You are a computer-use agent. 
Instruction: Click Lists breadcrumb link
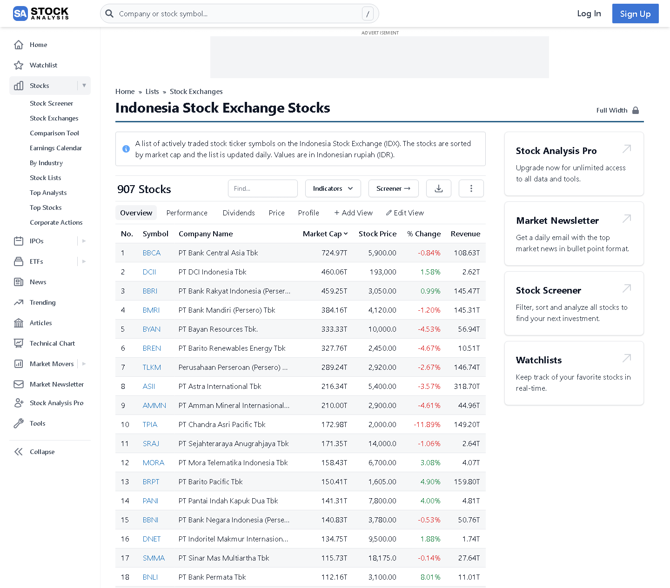tap(152, 92)
